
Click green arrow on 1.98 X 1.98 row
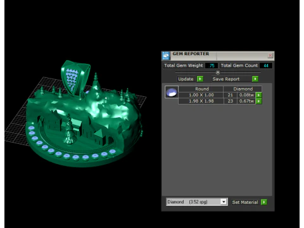tap(258, 101)
